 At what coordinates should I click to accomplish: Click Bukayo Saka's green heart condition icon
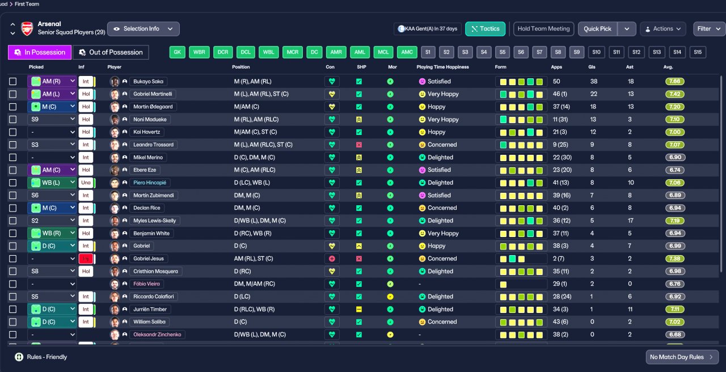(332, 82)
